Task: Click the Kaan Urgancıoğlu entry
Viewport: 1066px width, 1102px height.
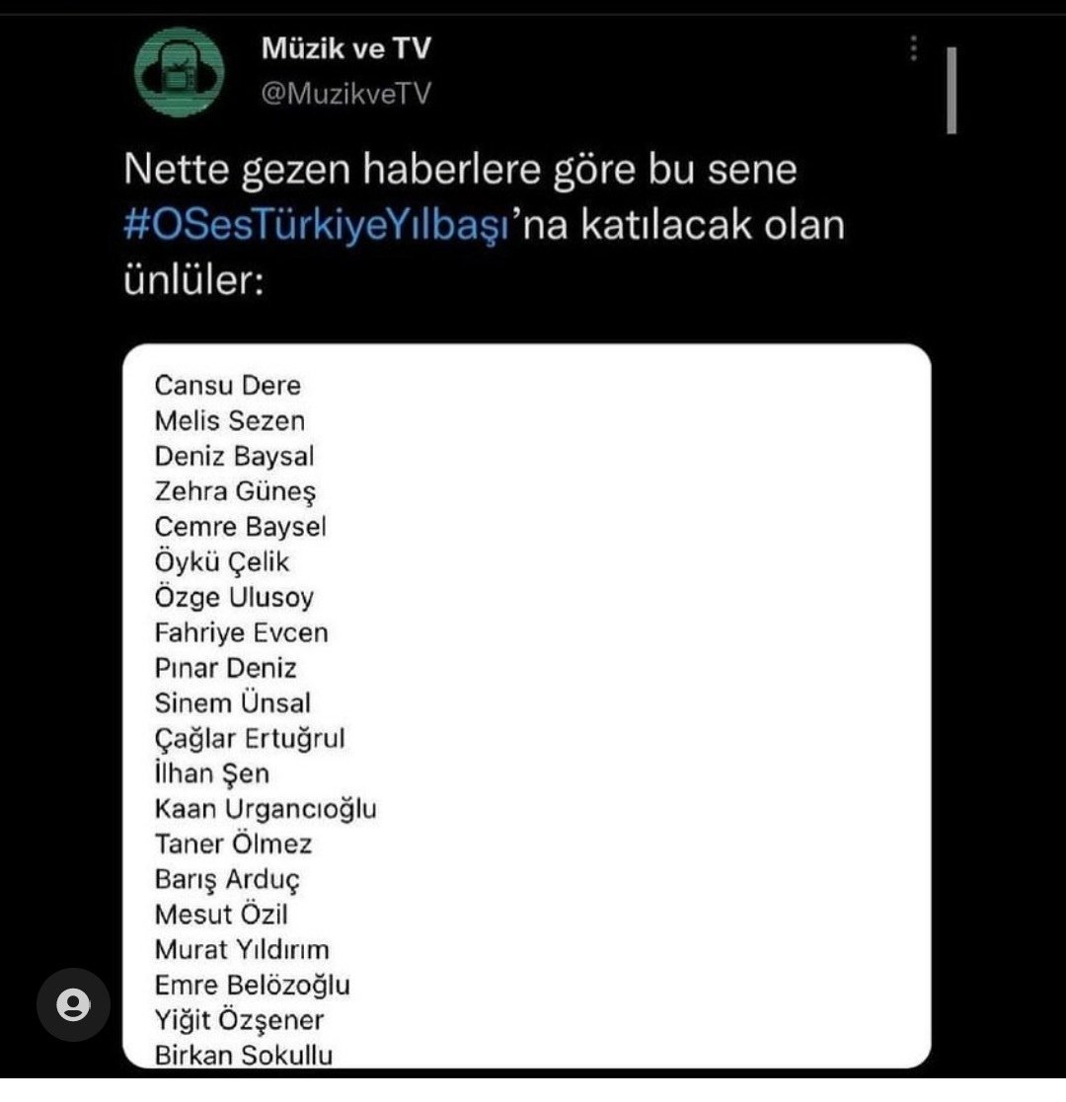Action: point(266,809)
